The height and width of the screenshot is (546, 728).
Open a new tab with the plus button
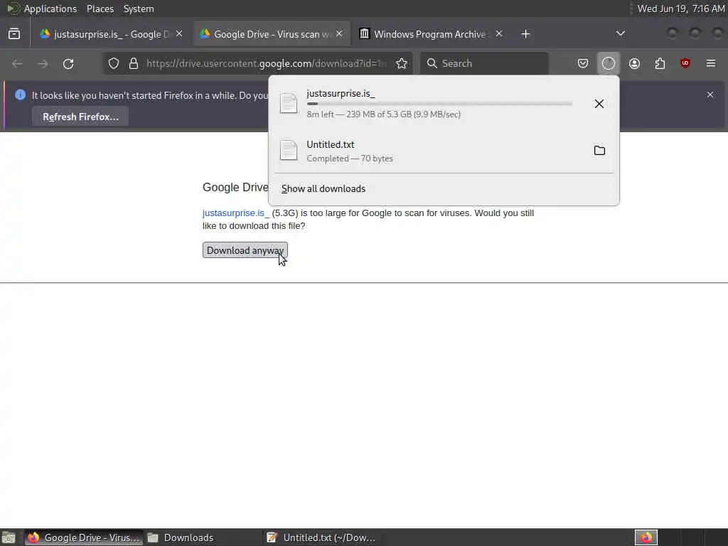coord(525,34)
